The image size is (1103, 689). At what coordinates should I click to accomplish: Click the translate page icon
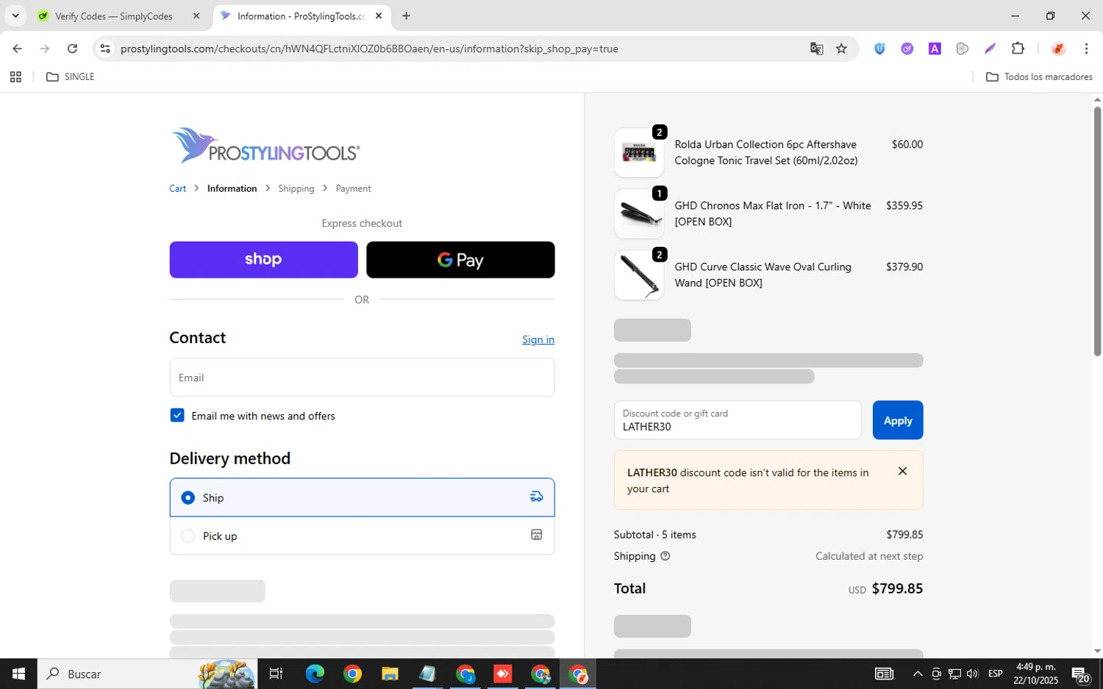(816, 48)
